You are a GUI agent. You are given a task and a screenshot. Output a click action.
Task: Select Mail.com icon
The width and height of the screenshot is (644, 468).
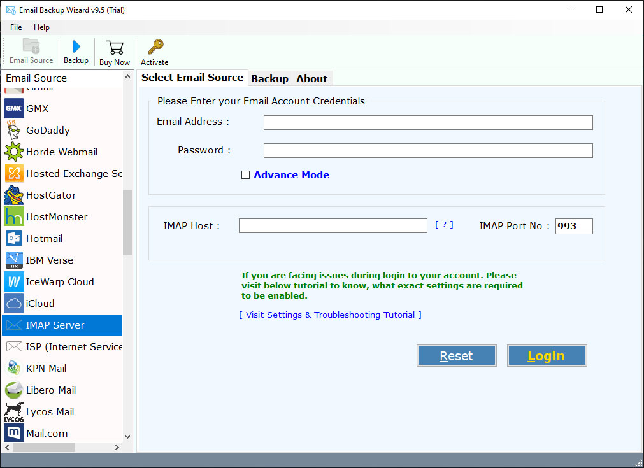click(x=14, y=433)
